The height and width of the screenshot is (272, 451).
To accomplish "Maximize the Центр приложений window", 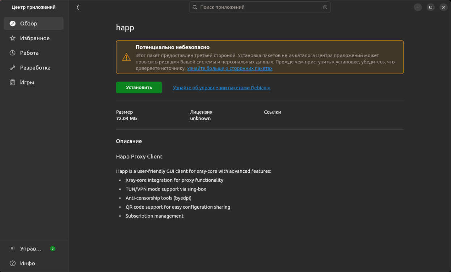I will [431, 7].
